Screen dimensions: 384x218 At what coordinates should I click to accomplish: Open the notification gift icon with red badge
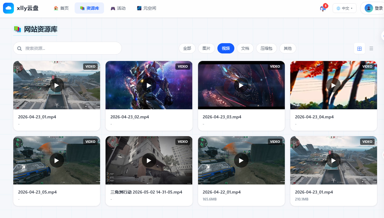point(323,8)
